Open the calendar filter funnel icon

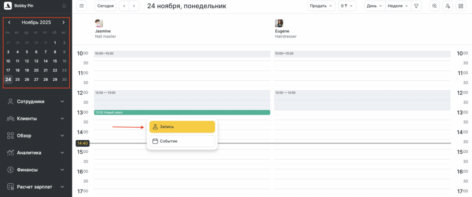[x=416, y=6]
